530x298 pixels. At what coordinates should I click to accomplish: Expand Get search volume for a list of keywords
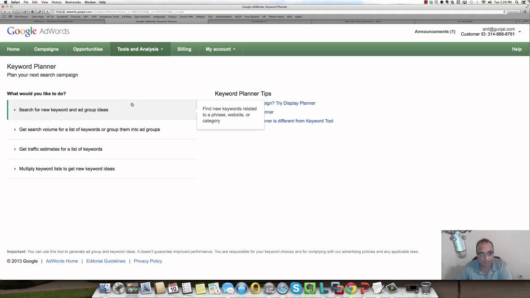pyautogui.click(x=102, y=130)
